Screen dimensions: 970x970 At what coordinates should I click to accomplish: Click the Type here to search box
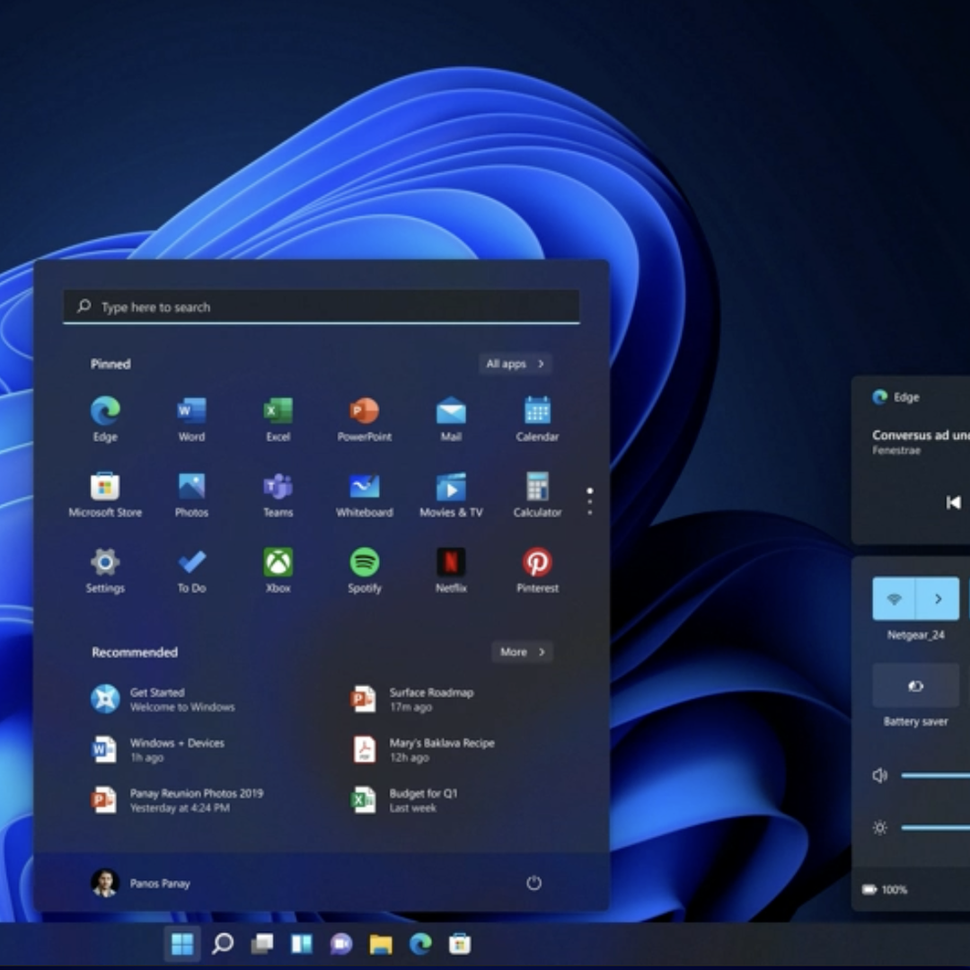click(321, 306)
